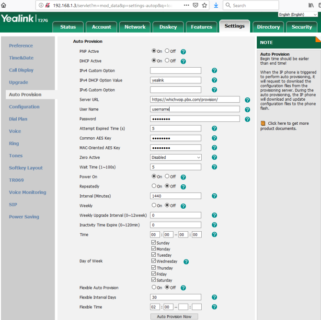Set PNP Active to Off
321x320 pixels.
(x=167, y=51)
